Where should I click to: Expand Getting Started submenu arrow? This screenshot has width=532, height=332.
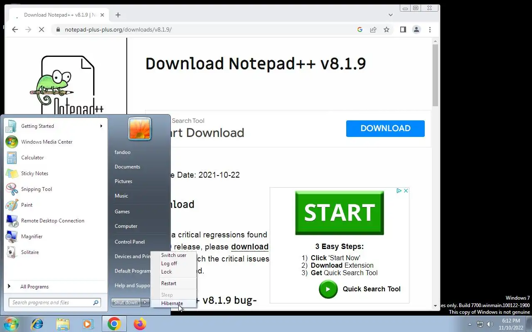(x=101, y=126)
